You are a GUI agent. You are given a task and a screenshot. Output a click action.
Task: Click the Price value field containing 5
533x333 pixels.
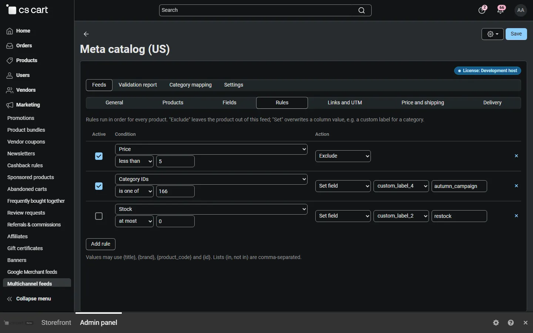coord(175,161)
